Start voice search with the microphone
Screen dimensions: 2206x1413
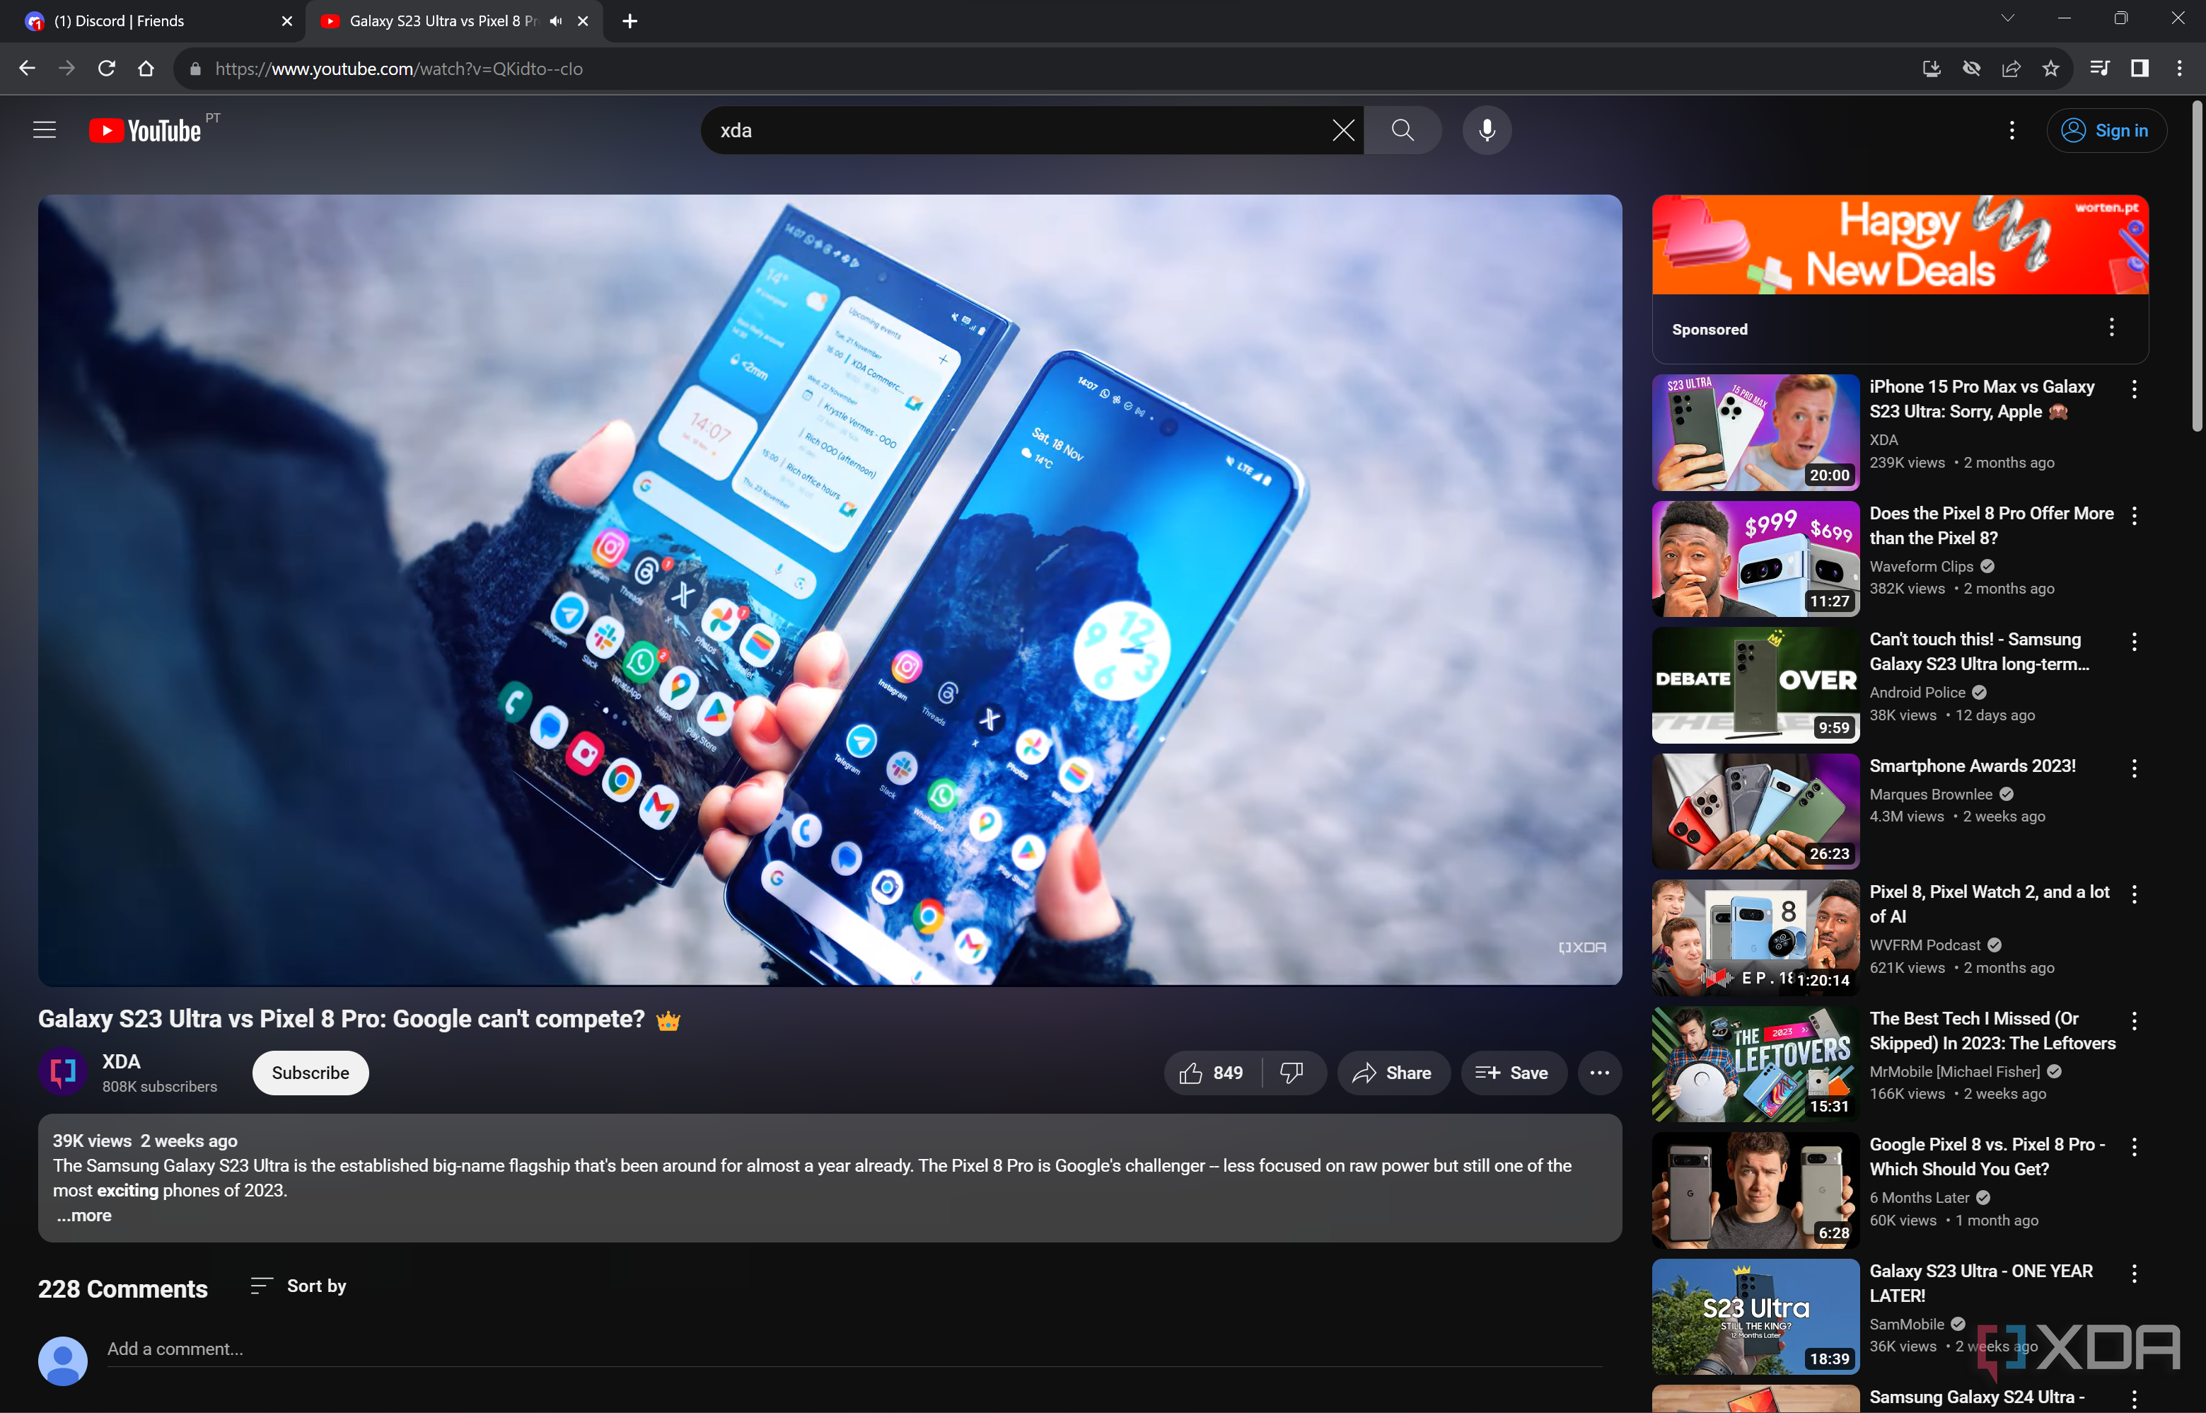tap(1486, 130)
